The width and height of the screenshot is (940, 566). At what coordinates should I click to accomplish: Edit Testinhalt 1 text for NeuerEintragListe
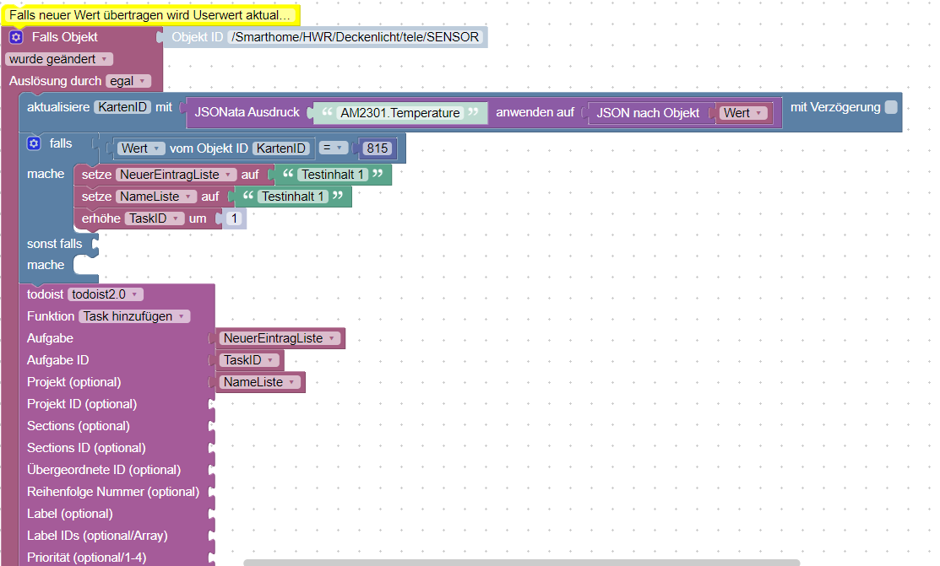pyautogui.click(x=332, y=175)
